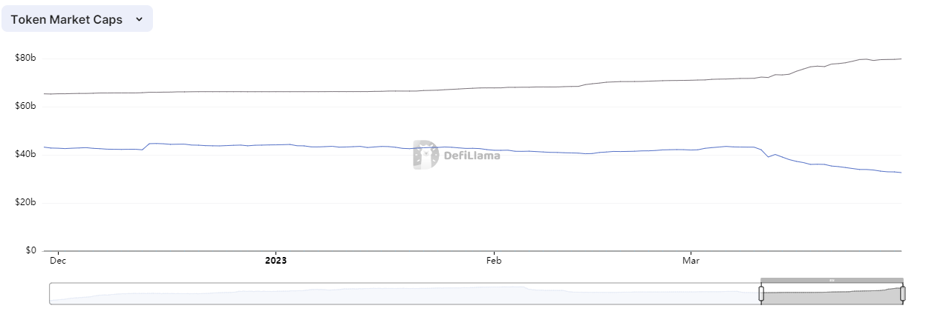Viewport: 929px width, 317px height.
Task: Click the blue market cap line
Action: pyautogui.click(x=297, y=145)
